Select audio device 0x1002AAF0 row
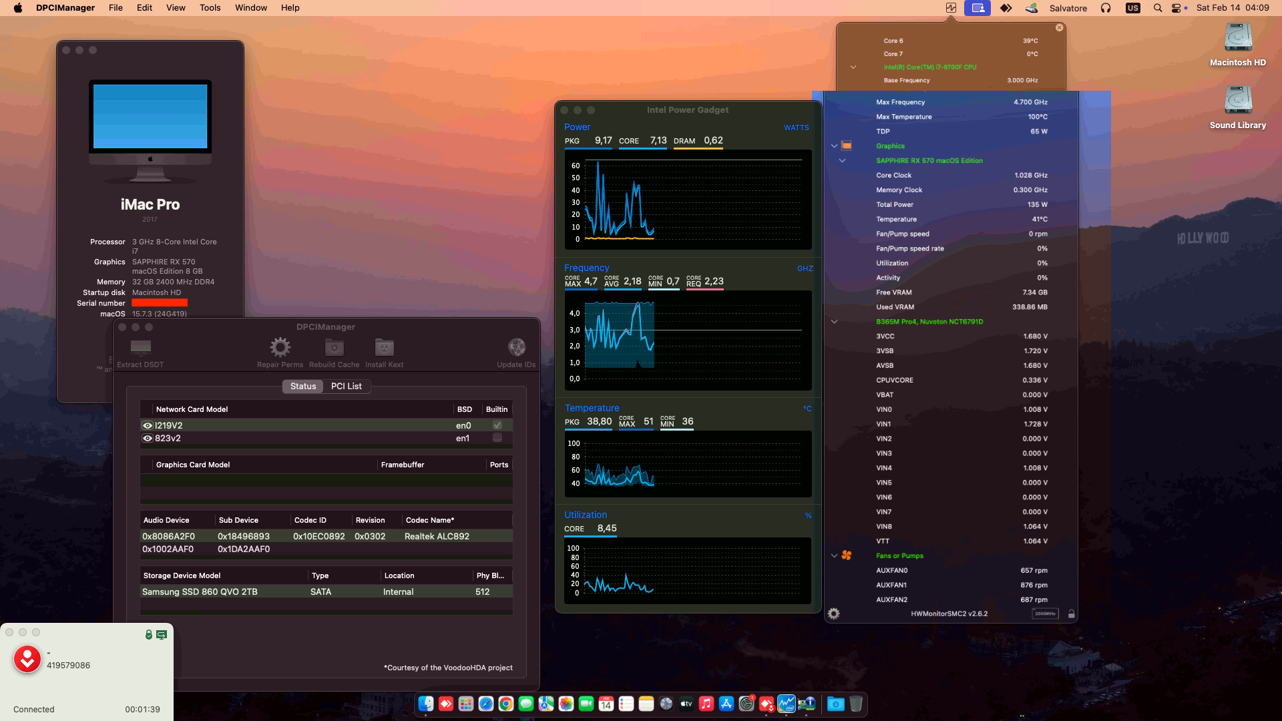 [326, 549]
